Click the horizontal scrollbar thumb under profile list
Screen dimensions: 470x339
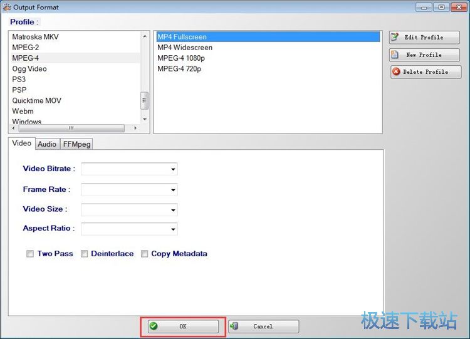pyautogui.click(x=71, y=128)
